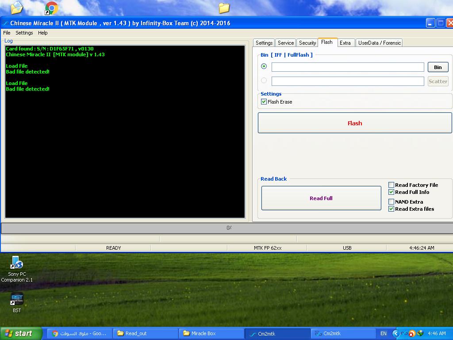Click 4:46:24 AM status bar time

pyautogui.click(x=422, y=248)
